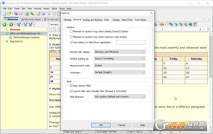Switch to the Saving and Backup tab

coord(92,20)
